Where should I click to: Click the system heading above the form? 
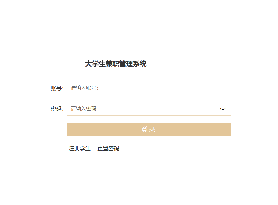coord(116,64)
